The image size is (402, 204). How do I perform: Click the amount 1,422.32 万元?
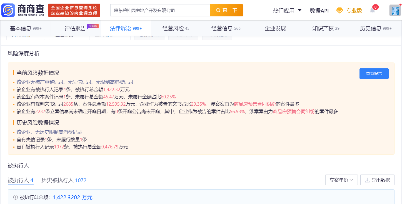116,89
